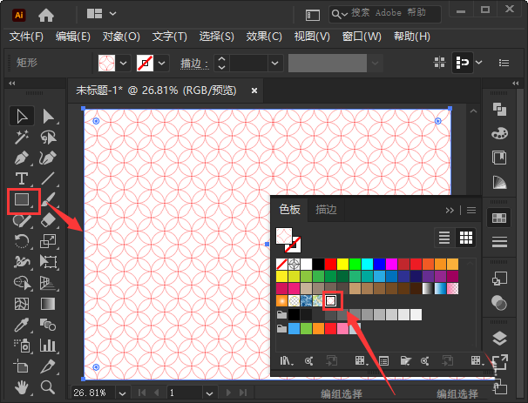Collapse Swatches panel with double arrows
Viewport: 528px width, 403px height.
pos(450,210)
